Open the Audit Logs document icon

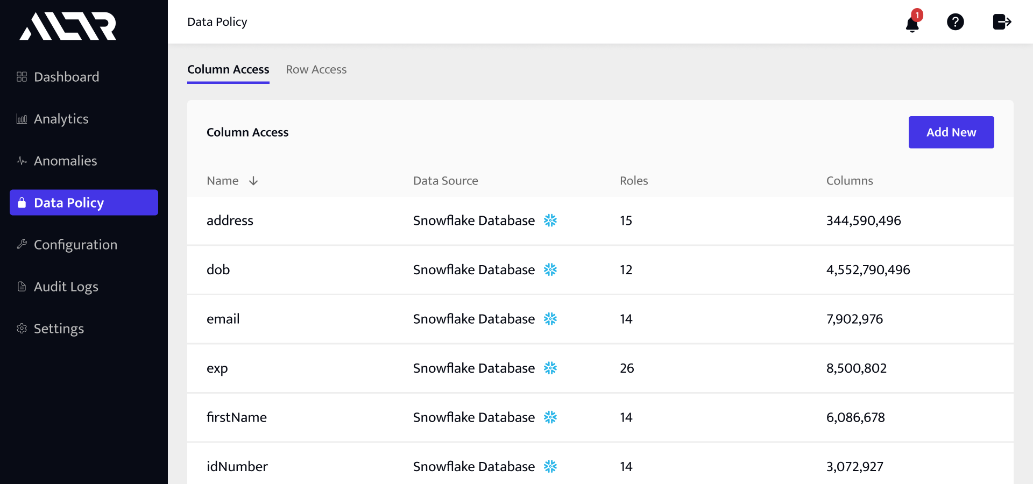(x=22, y=286)
